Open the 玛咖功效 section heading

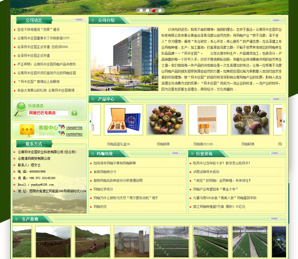(104, 154)
